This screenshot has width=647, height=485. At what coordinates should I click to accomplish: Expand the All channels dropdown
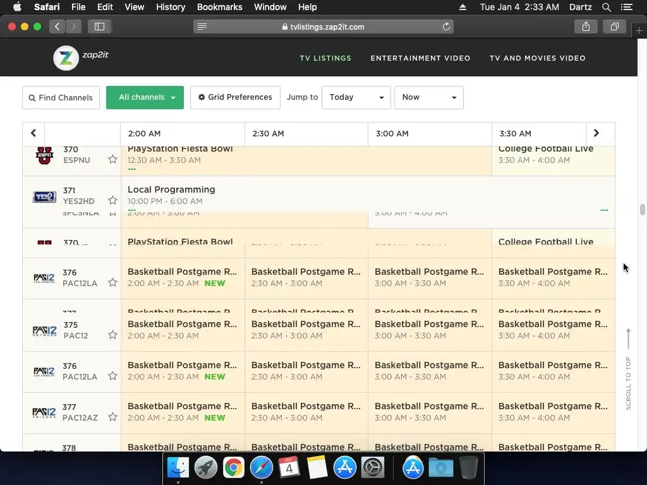coord(145,97)
